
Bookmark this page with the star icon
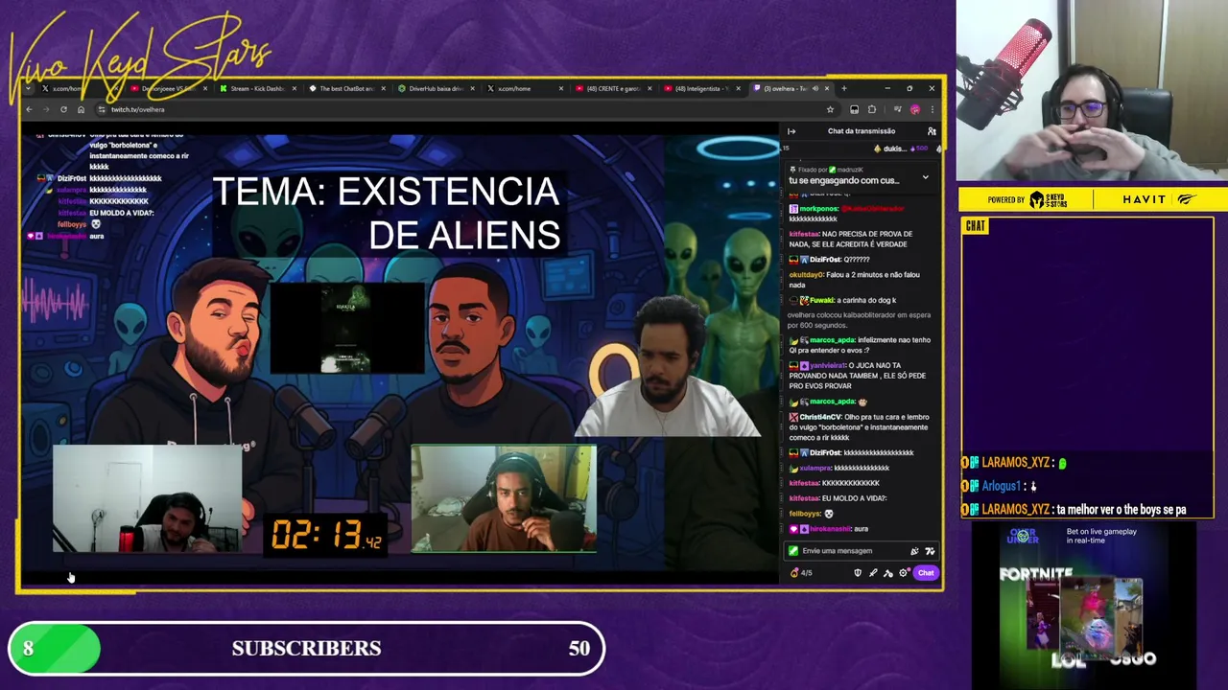coord(830,110)
